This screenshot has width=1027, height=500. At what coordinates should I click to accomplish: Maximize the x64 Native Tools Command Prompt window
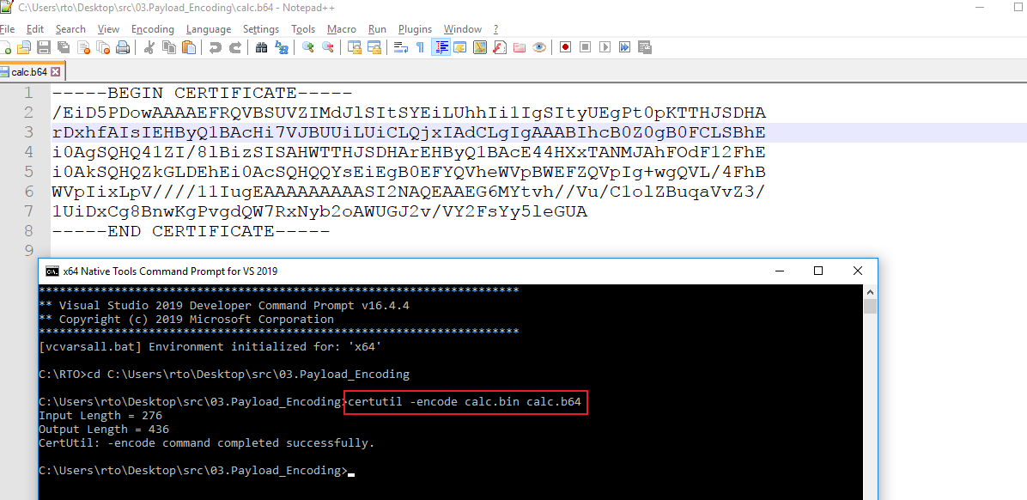click(818, 271)
